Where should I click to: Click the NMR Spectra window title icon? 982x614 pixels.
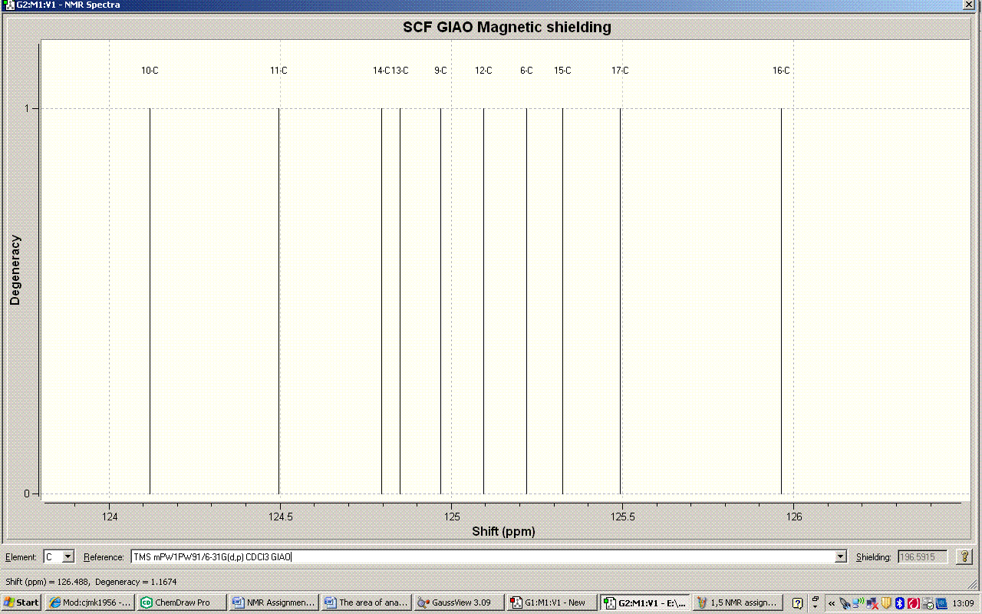pyautogui.click(x=8, y=5)
